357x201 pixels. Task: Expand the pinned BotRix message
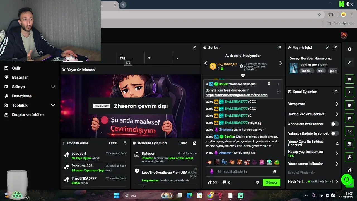278,92
